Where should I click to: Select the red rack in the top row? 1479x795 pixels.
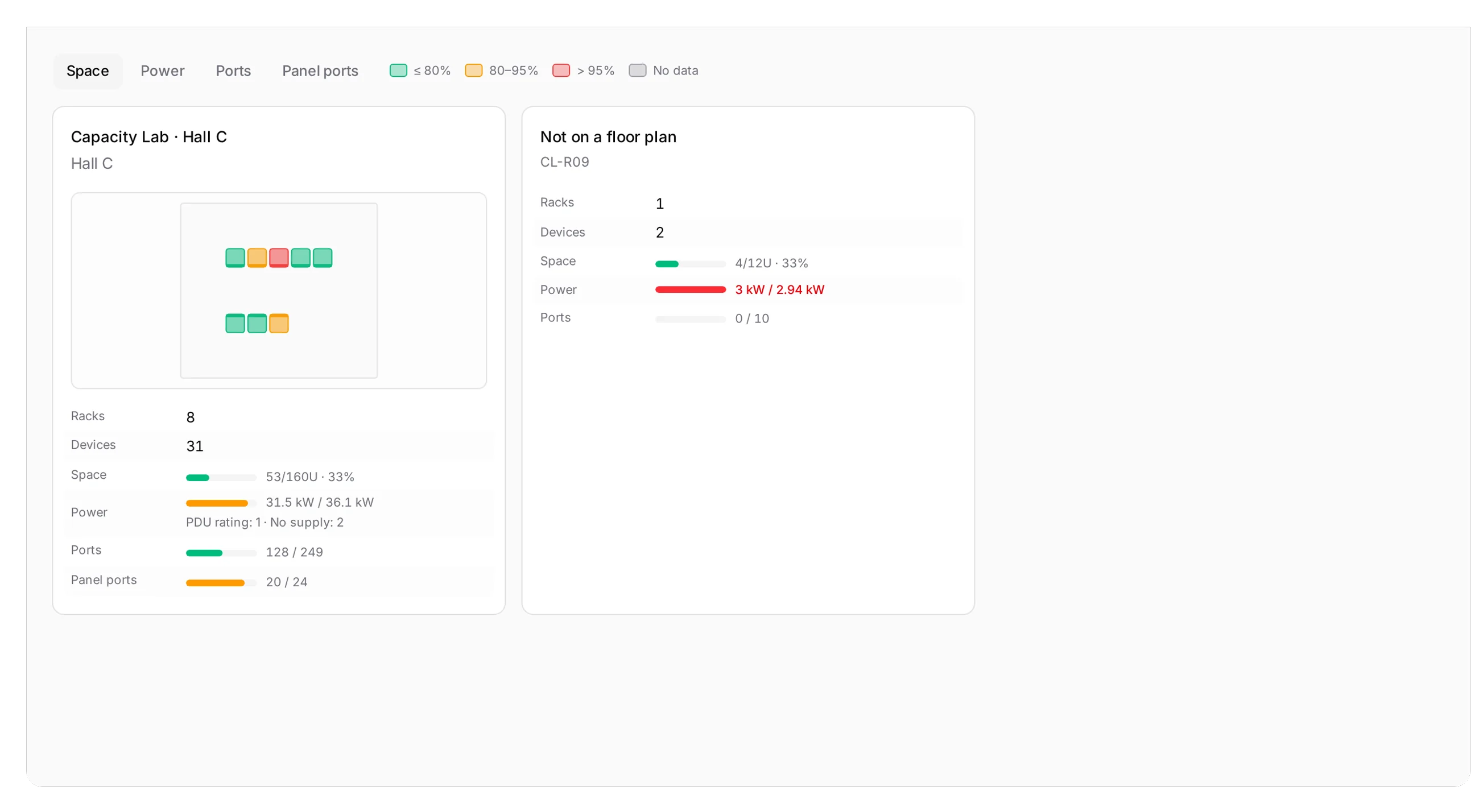279,258
